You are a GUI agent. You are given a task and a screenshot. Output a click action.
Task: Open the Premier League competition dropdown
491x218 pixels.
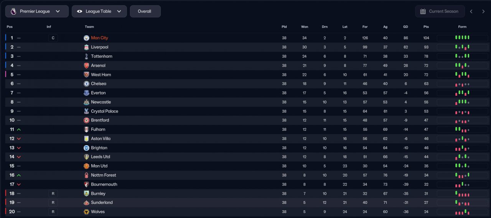(37, 11)
